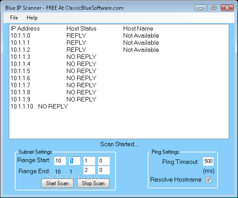Close the Blue IP Scanner window

click(x=227, y=8)
